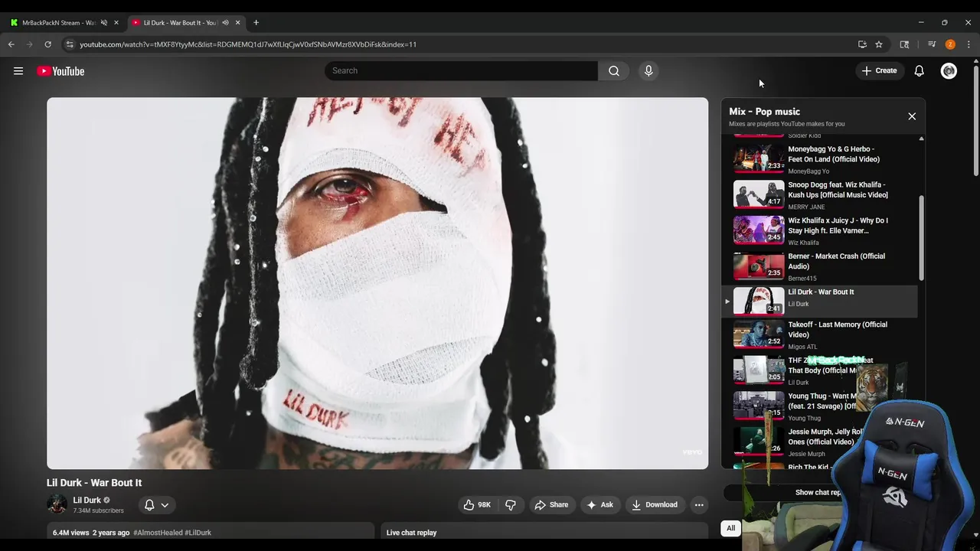The height and width of the screenshot is (551, 980).
Task: Like the video with 98K thumbs up
Action: coord(476,505)
